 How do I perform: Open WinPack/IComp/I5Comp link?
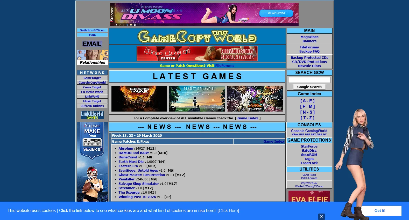[x=309, y=186]
